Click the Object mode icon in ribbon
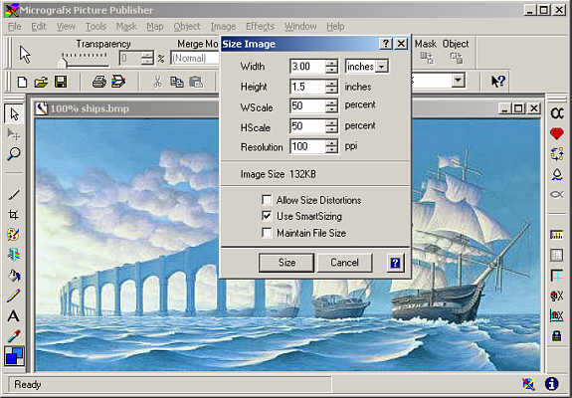Image resolution: width=572 pixels, height=398 pixels. tap(456, 58)
